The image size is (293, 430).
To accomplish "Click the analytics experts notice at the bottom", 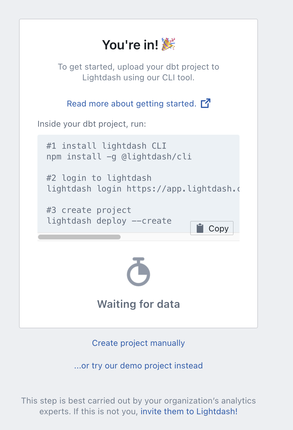I will pyautogui.click(x=138, y=406).
